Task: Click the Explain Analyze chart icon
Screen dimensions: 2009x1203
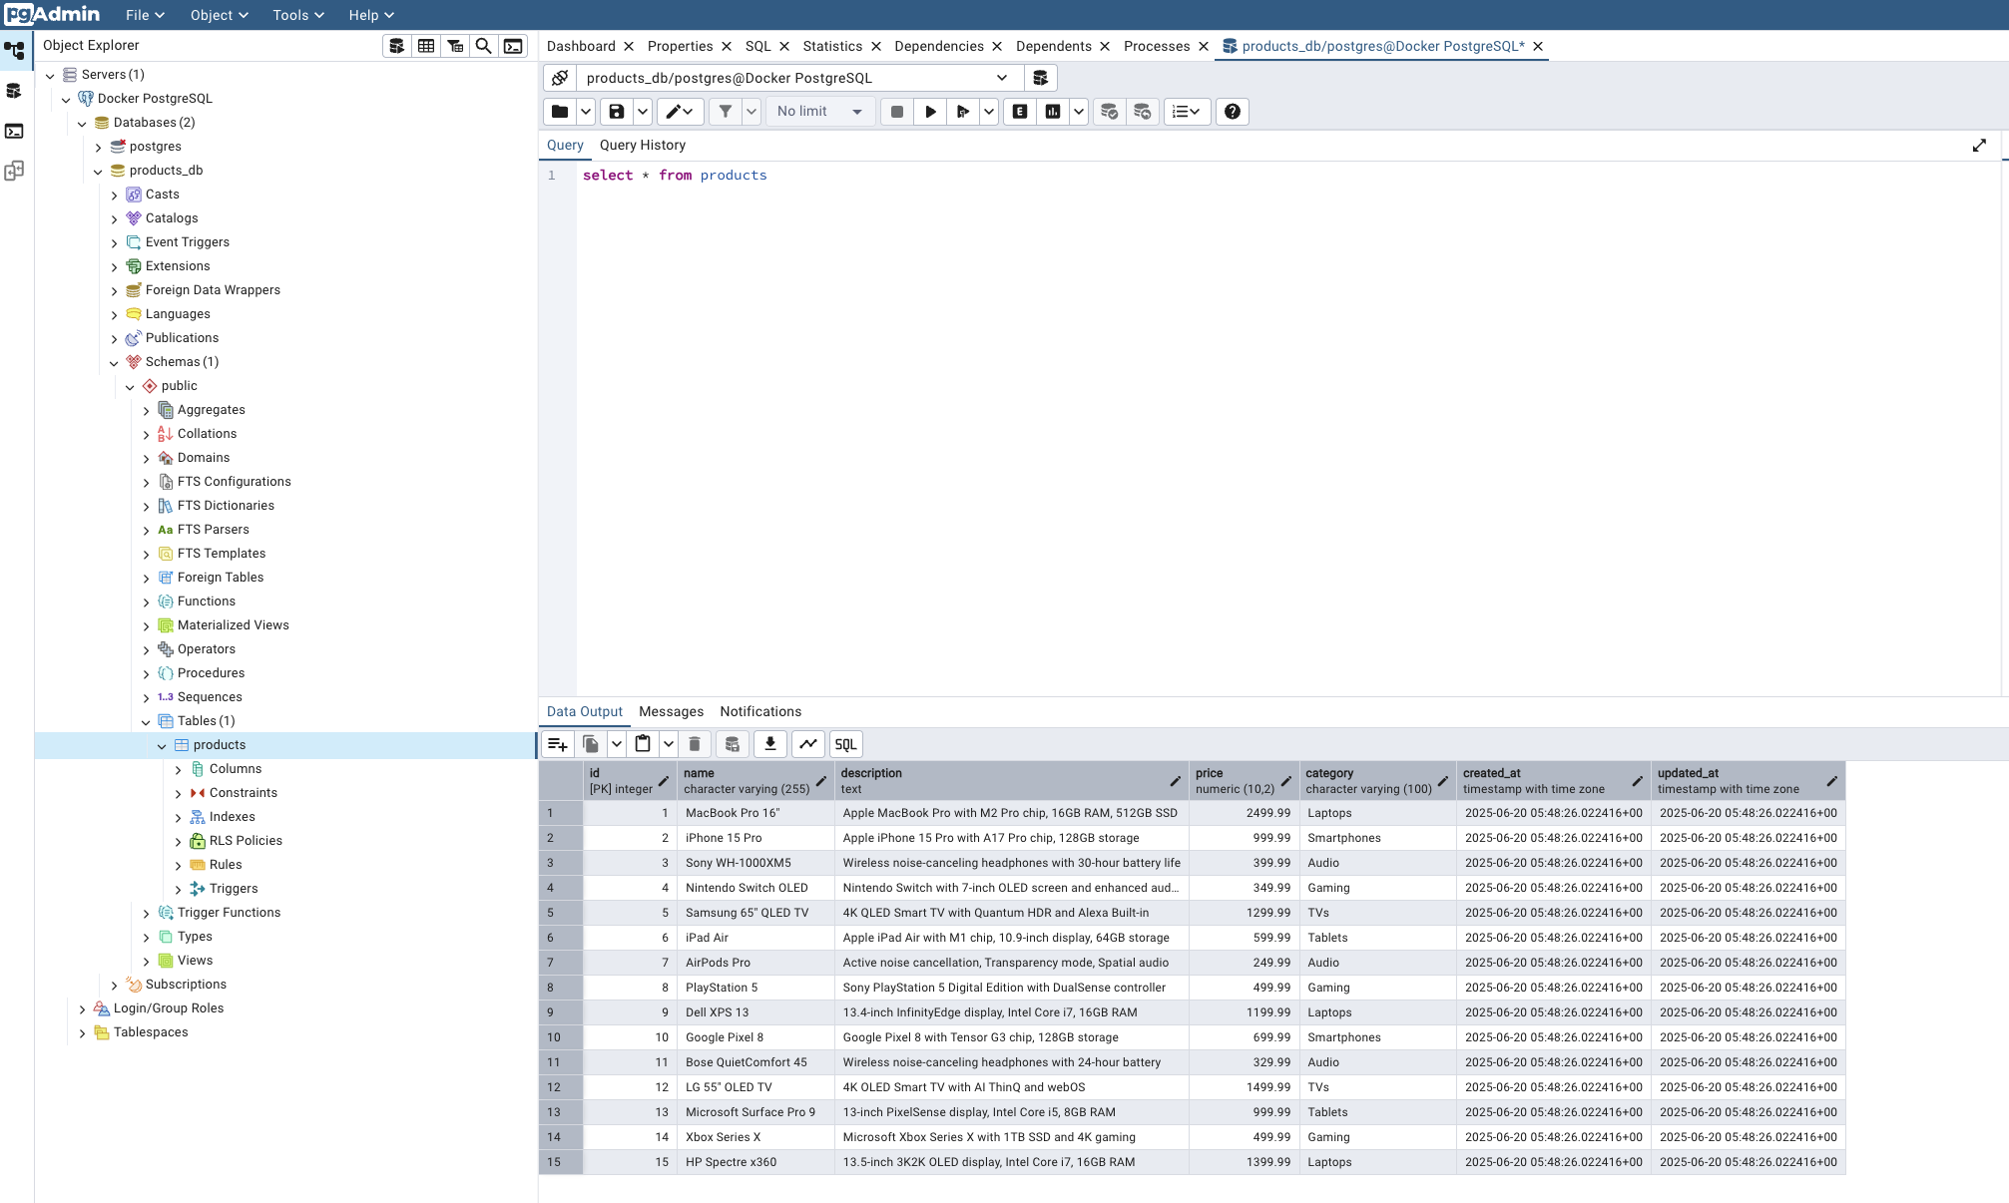Action: coord(1053,112)
